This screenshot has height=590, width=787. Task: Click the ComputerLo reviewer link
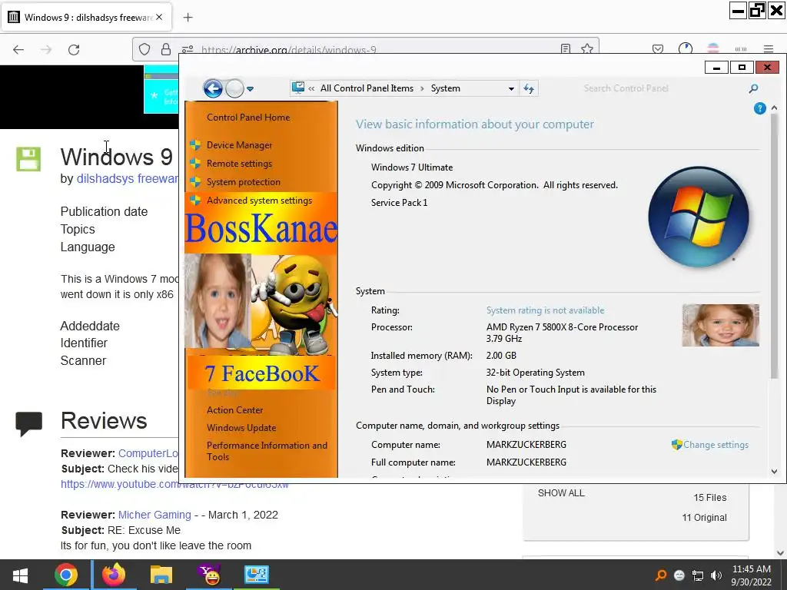tap(148, 453)
